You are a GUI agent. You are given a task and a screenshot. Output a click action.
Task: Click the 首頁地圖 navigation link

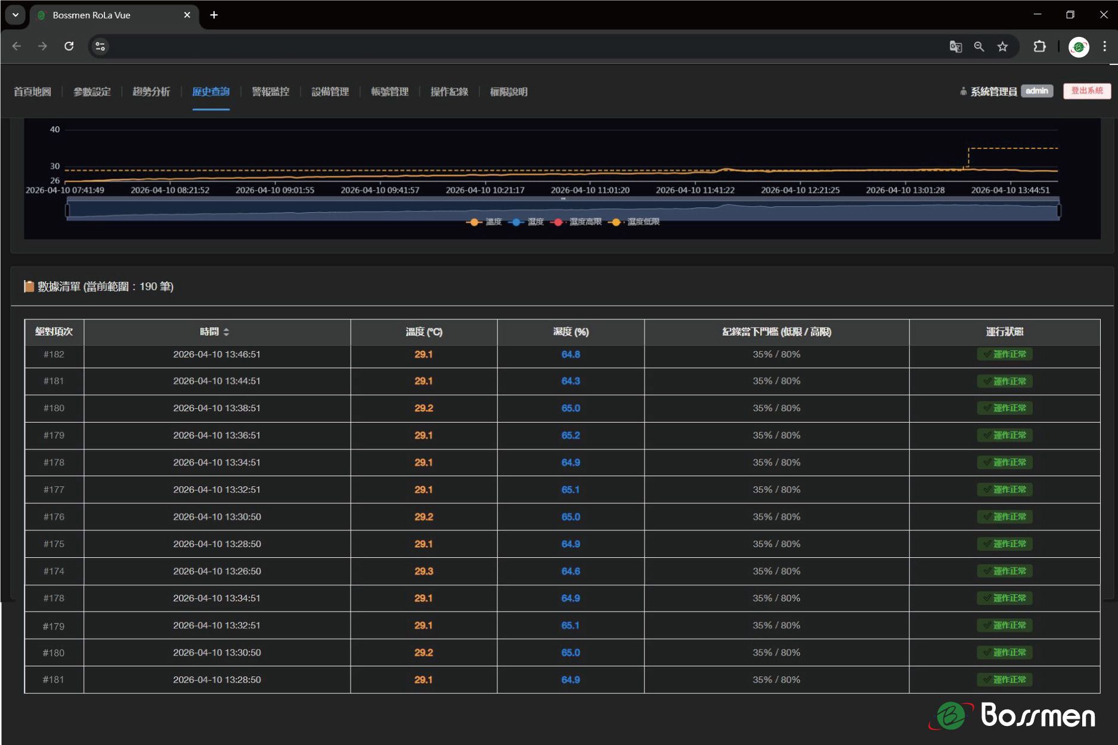pyautogui.click(x=32, y=92)
